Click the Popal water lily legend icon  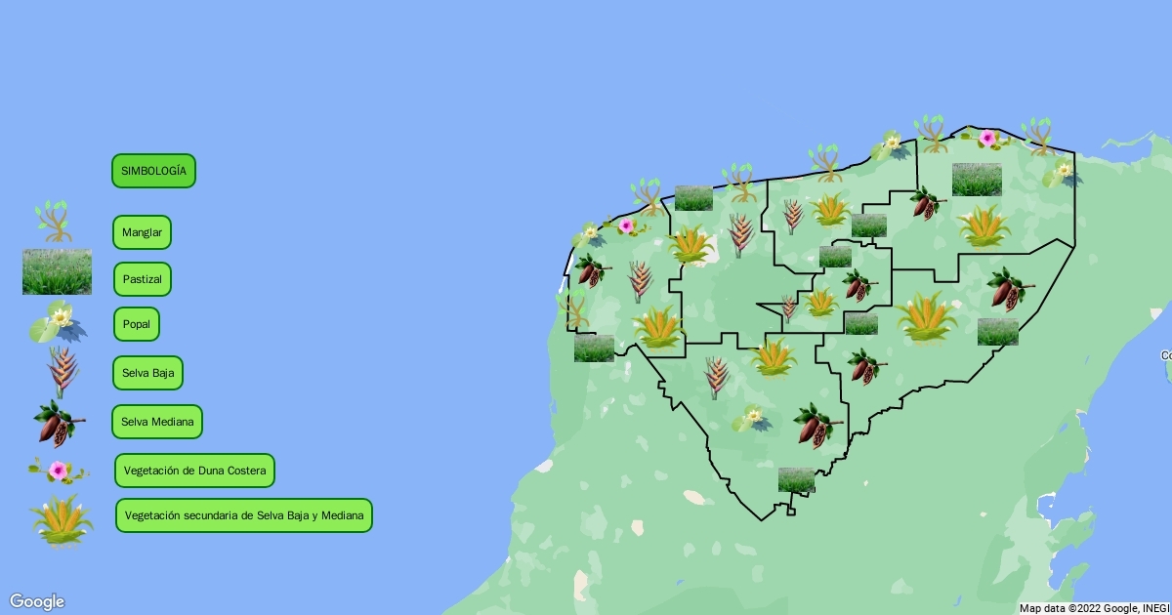[58, 323]
